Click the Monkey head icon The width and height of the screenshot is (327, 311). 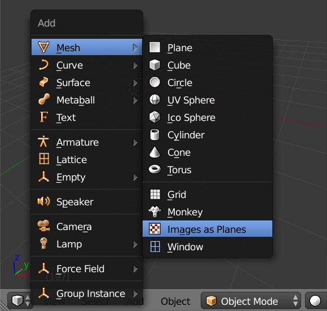tap(154, 211)
